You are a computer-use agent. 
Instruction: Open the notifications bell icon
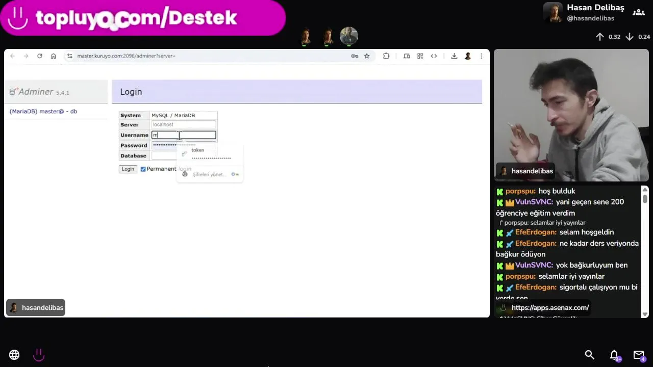(x=615, y=355)
